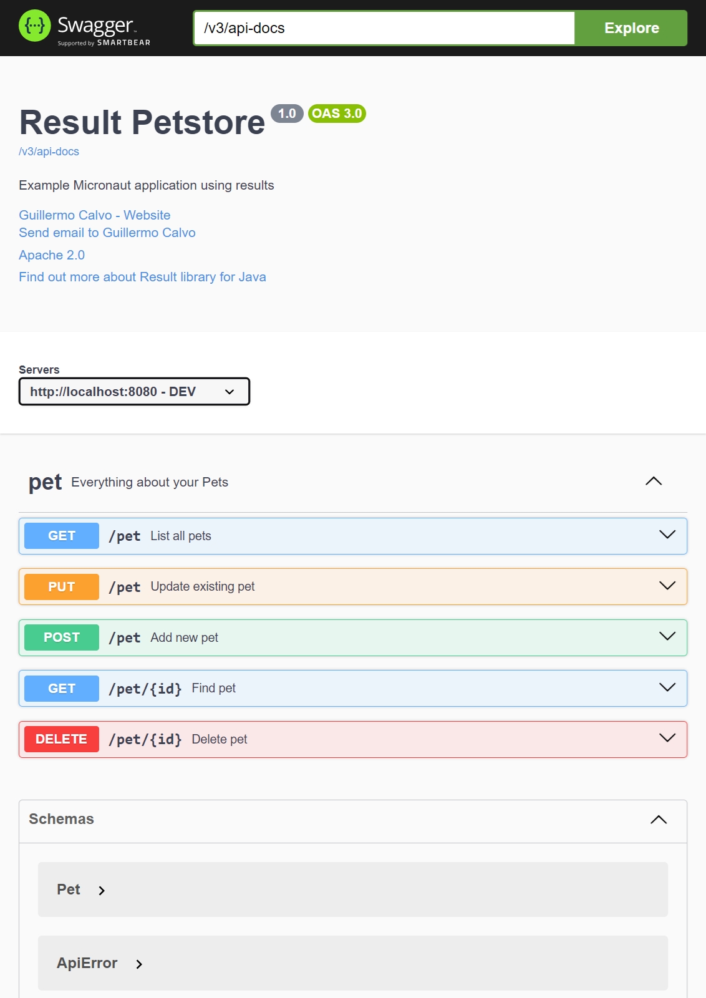The height and width of the screenshot is (998, 706).
Task: Open the Servers dropdown
Action: pos(134,392)
